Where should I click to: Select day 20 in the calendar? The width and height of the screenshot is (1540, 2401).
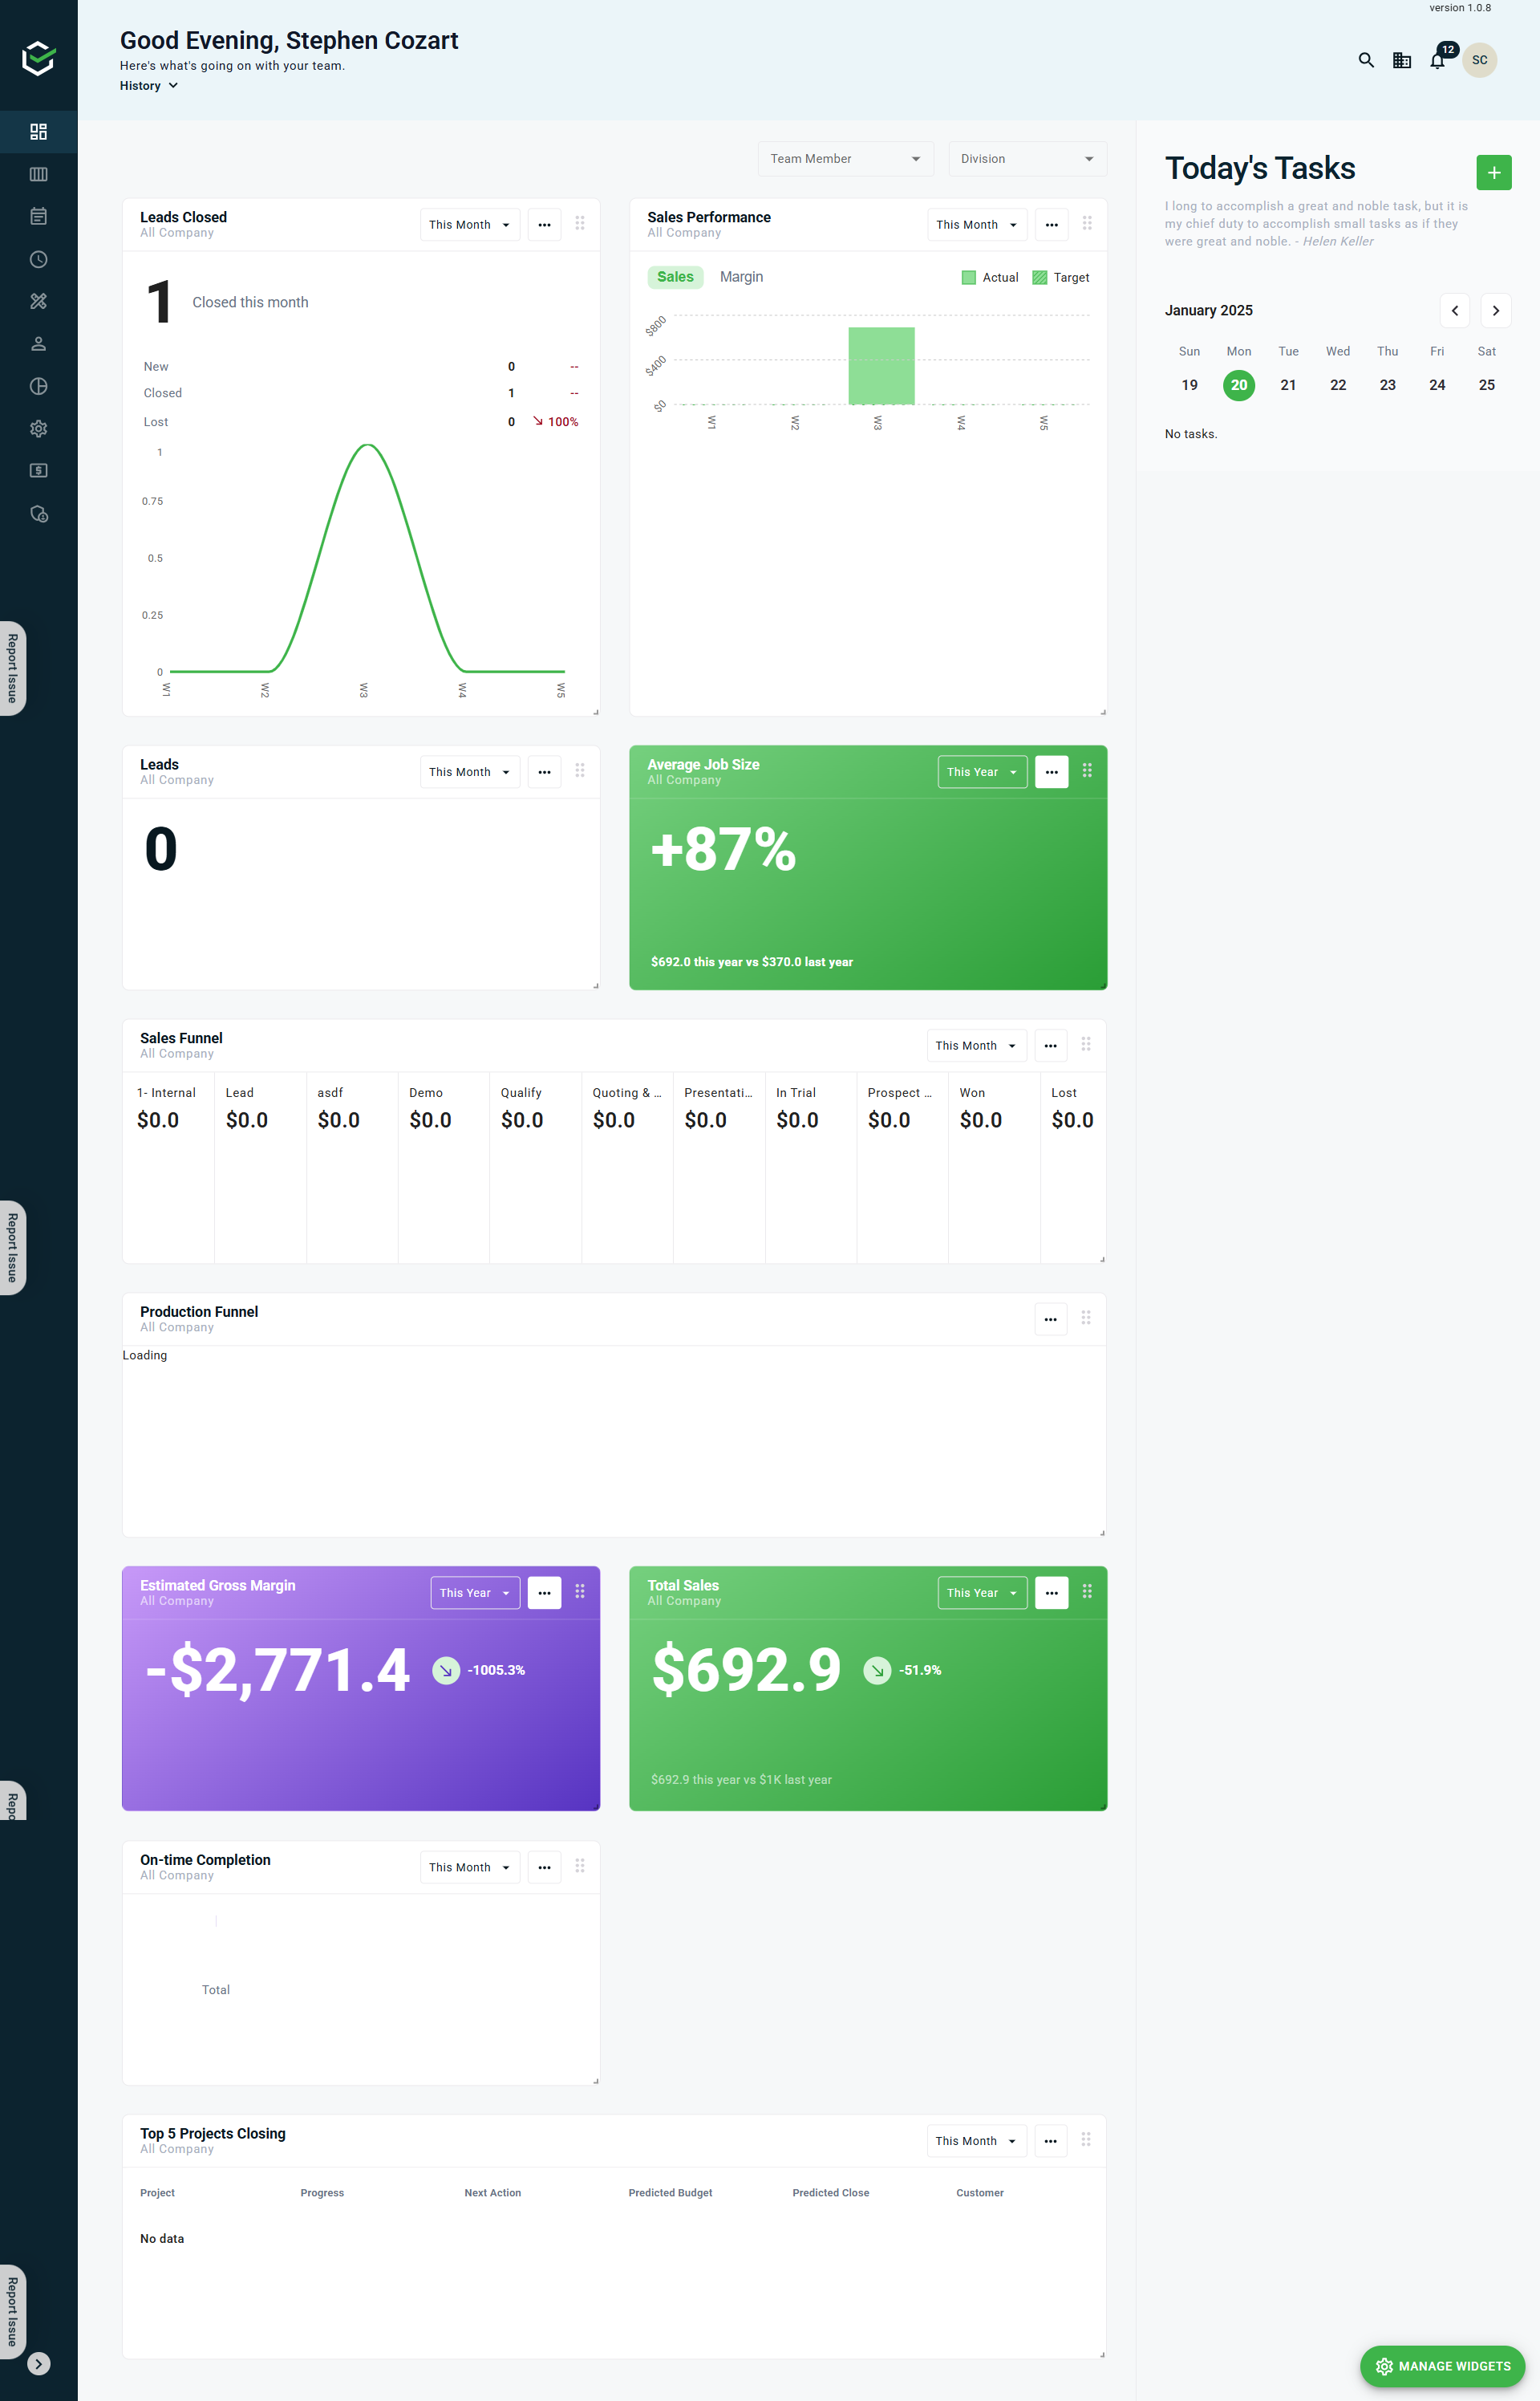tap(1239, 385)
